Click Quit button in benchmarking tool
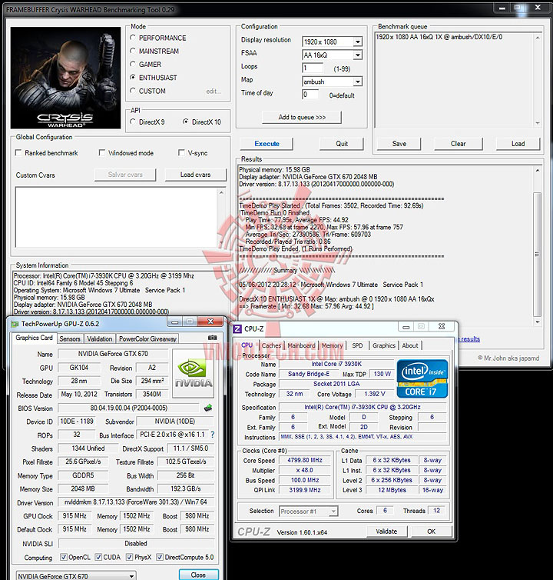The image size is (553, 580). point(342,144)
